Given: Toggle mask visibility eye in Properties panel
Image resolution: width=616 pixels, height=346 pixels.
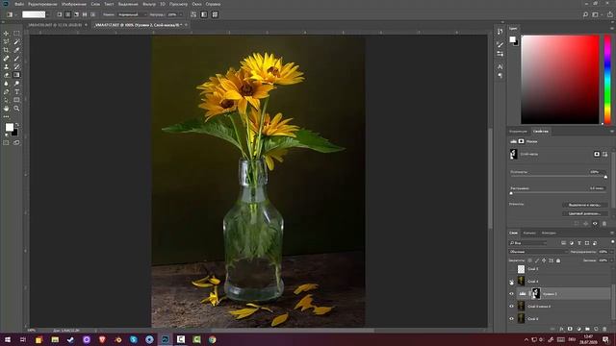Looking at the screenshot, I should [x=595, y=224].
